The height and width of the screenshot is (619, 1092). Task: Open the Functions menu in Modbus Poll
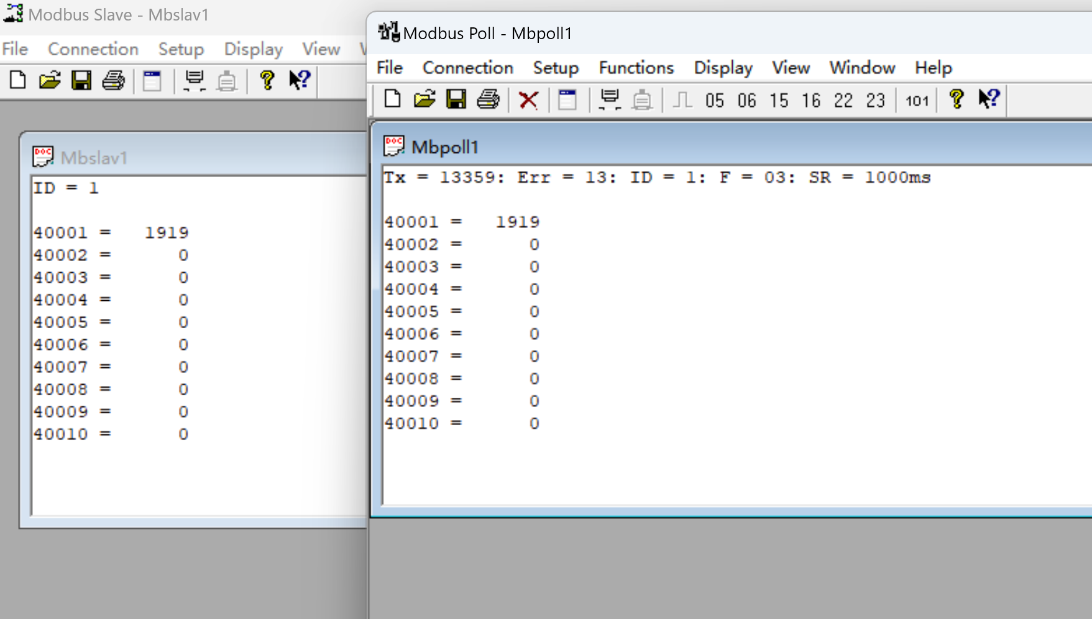point(636,68)
